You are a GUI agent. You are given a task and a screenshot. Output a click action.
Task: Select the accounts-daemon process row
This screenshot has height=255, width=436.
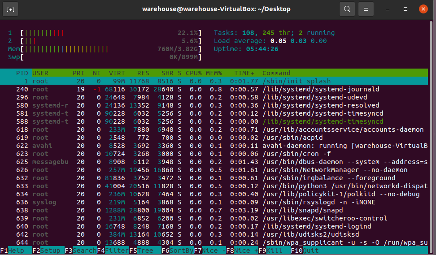tap(214, 130)
